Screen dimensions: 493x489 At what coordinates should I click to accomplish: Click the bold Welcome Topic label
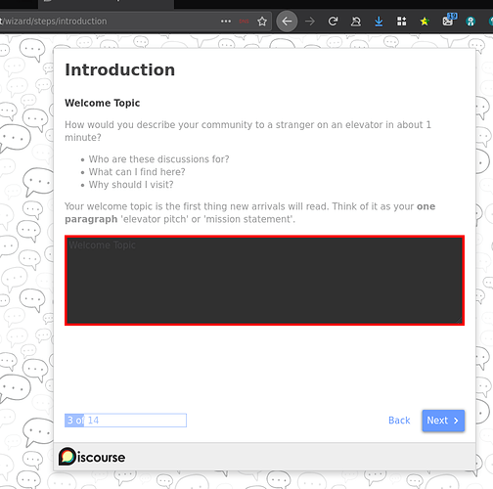tap(103, 103)
